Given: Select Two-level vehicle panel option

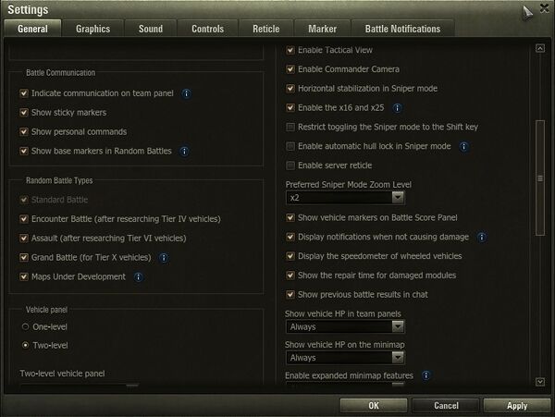Looking at the screenshot, I should coord(26,345).
